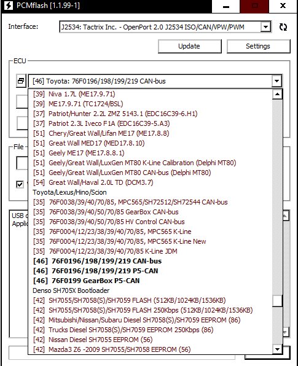Select Nissan Diesel SH7055 EEPROM (56)
The image size is (298, 366).
click(150, 340)
